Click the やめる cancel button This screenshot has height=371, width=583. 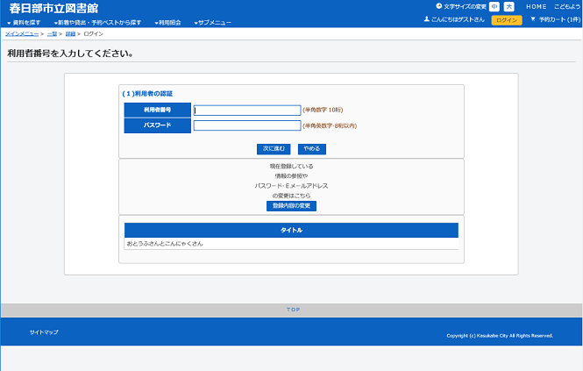(312, 149)
